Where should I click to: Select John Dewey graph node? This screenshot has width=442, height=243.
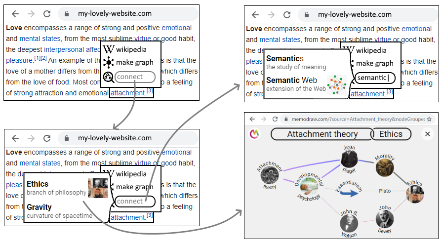(385, 219)
